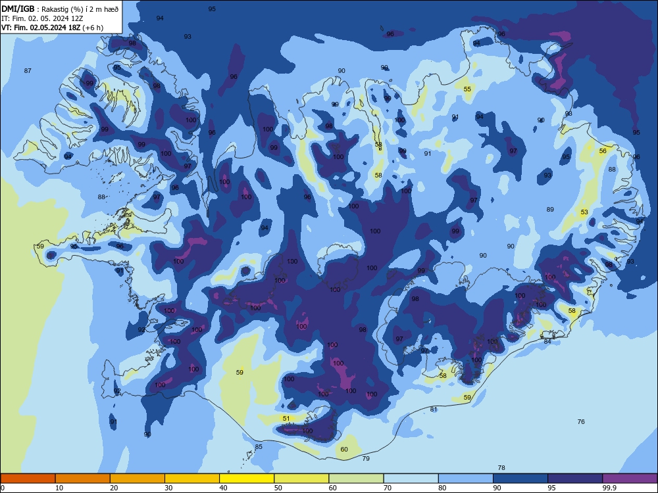Select the 80–90 light blue legend swatch
This screenshot has height=493, width=658.
(x=466, y=479)
